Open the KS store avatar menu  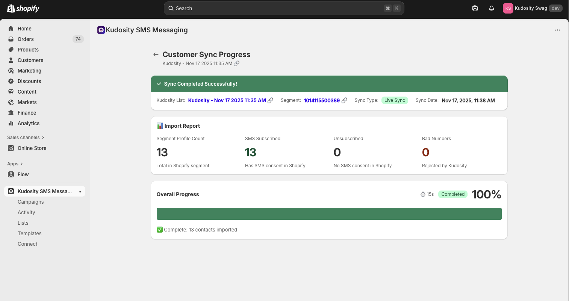(508, 8)
